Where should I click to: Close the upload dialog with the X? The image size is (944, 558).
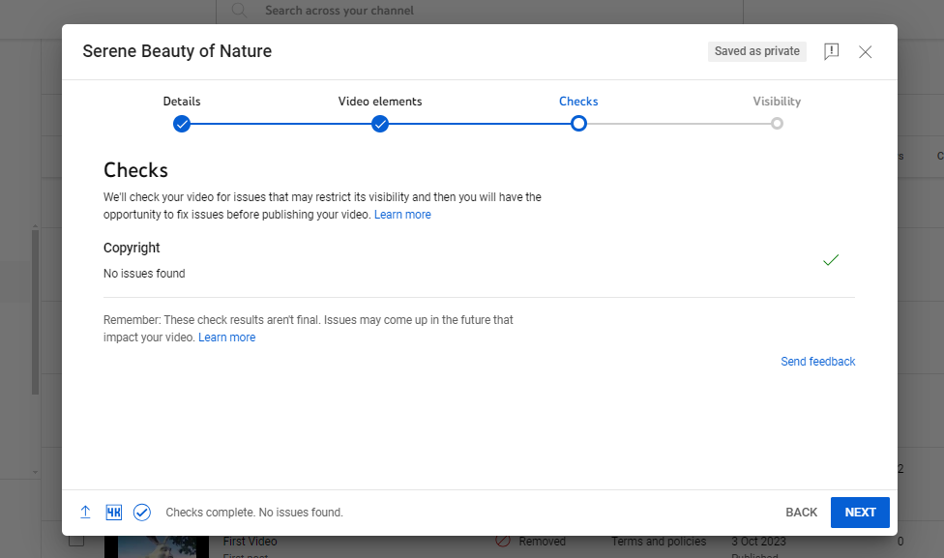coord(865,52)
